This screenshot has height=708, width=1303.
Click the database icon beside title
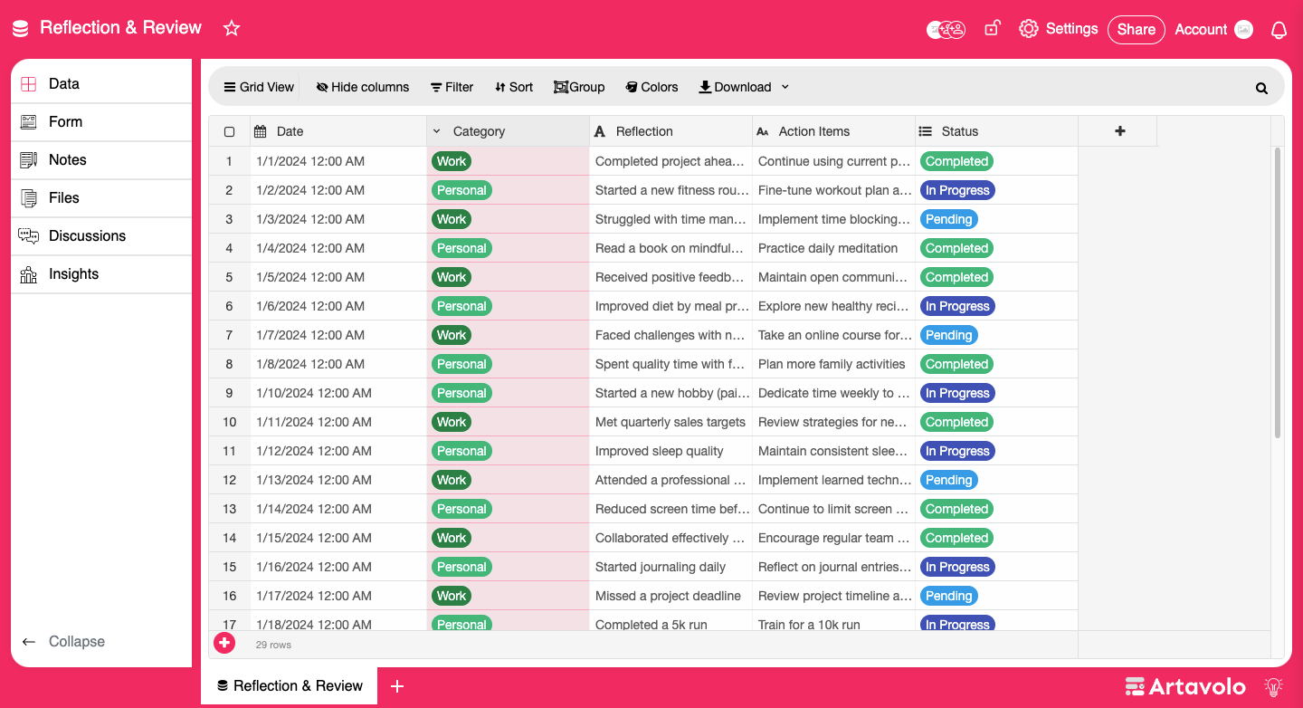pos(21,28)
